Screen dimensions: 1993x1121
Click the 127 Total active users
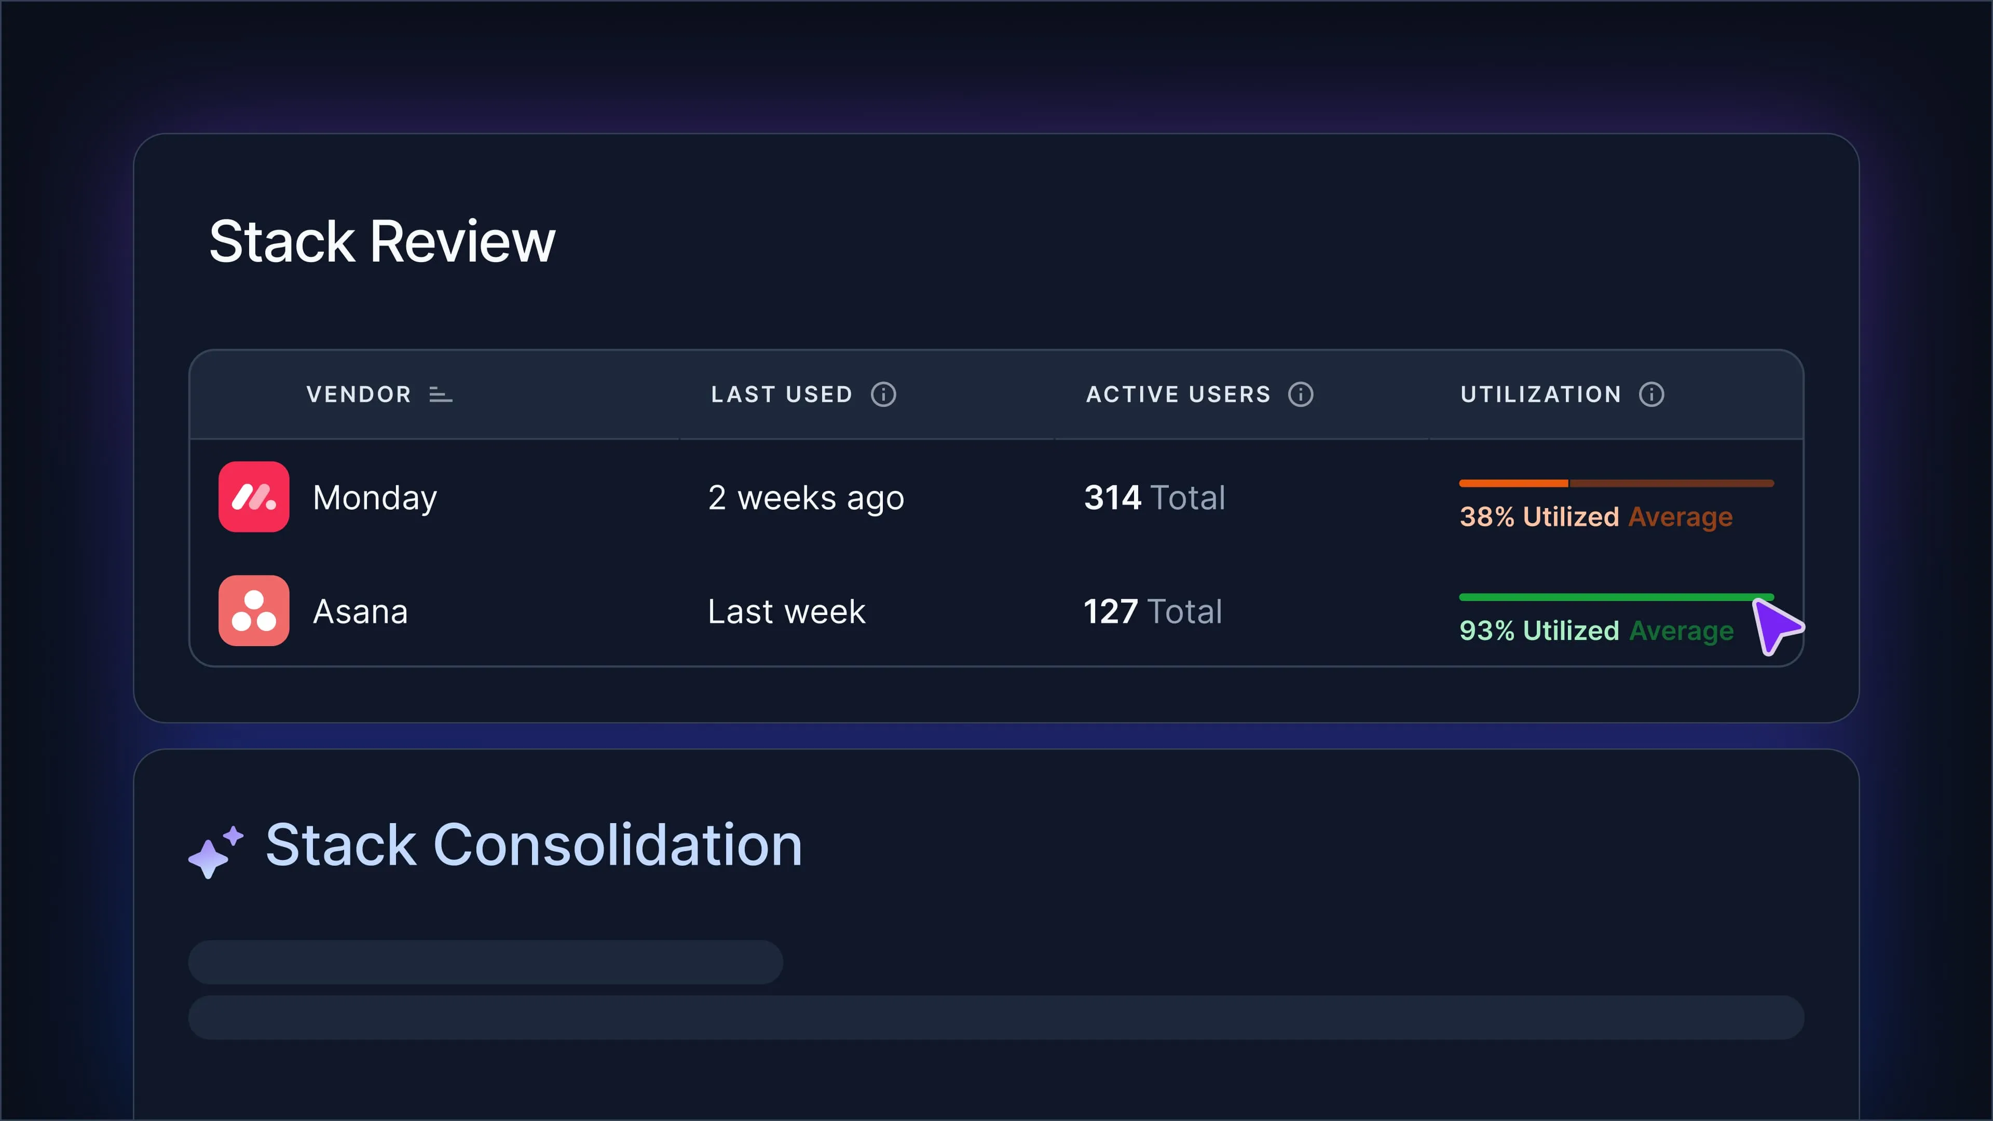pos(1152,611)
